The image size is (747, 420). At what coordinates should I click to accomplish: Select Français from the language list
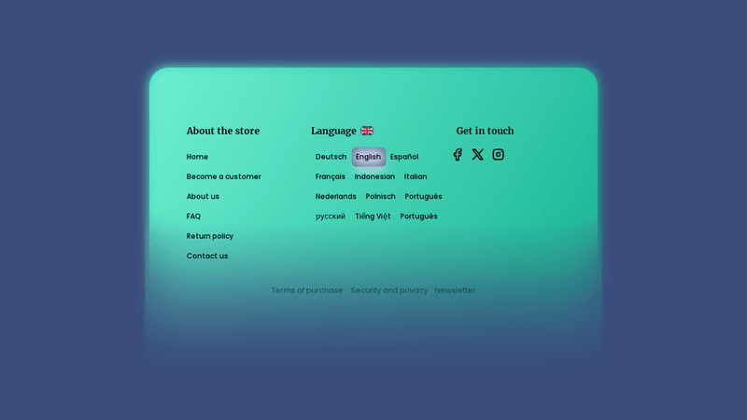[x=331, y=176]
